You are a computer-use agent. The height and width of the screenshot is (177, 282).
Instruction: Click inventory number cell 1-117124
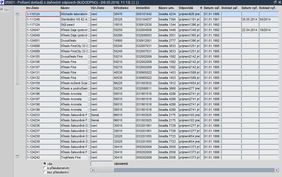click(x=43, y=25)
